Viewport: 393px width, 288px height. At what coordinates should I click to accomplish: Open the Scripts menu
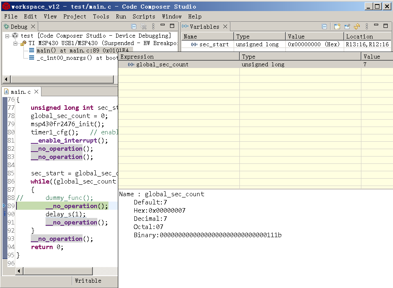pos(144,16)
